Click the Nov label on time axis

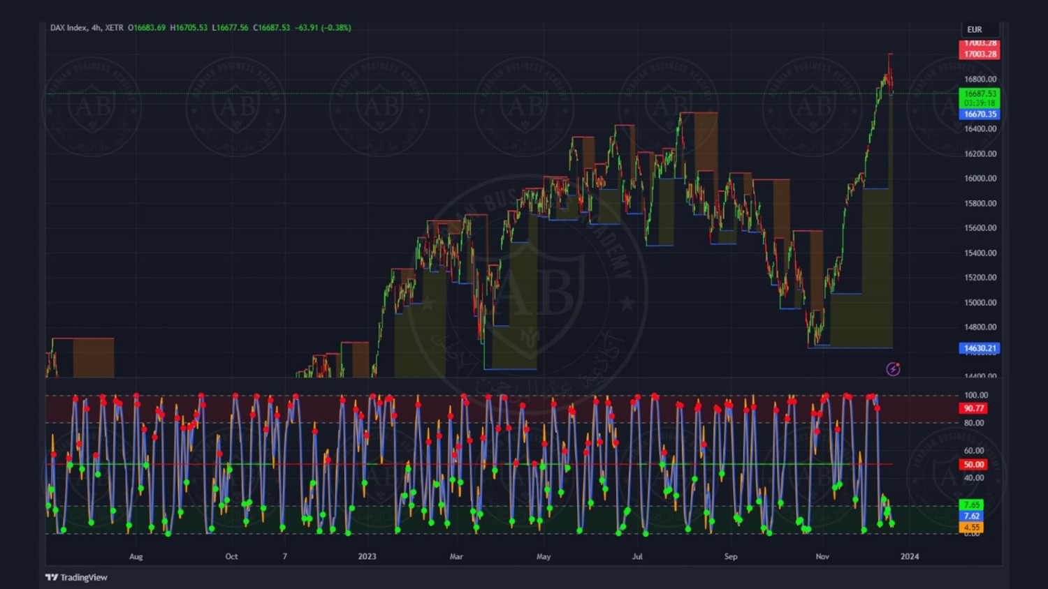pyautogui.click(x=822, y=557)
